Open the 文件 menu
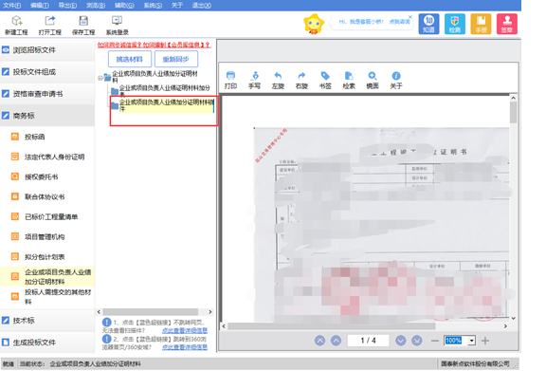The height and width of the screenshot is (371, 546). pyautogui.click(x=11, y=6)
